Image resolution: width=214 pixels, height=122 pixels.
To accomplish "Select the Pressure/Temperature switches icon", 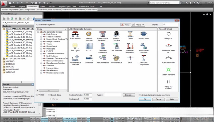I will tap(130, 46).
